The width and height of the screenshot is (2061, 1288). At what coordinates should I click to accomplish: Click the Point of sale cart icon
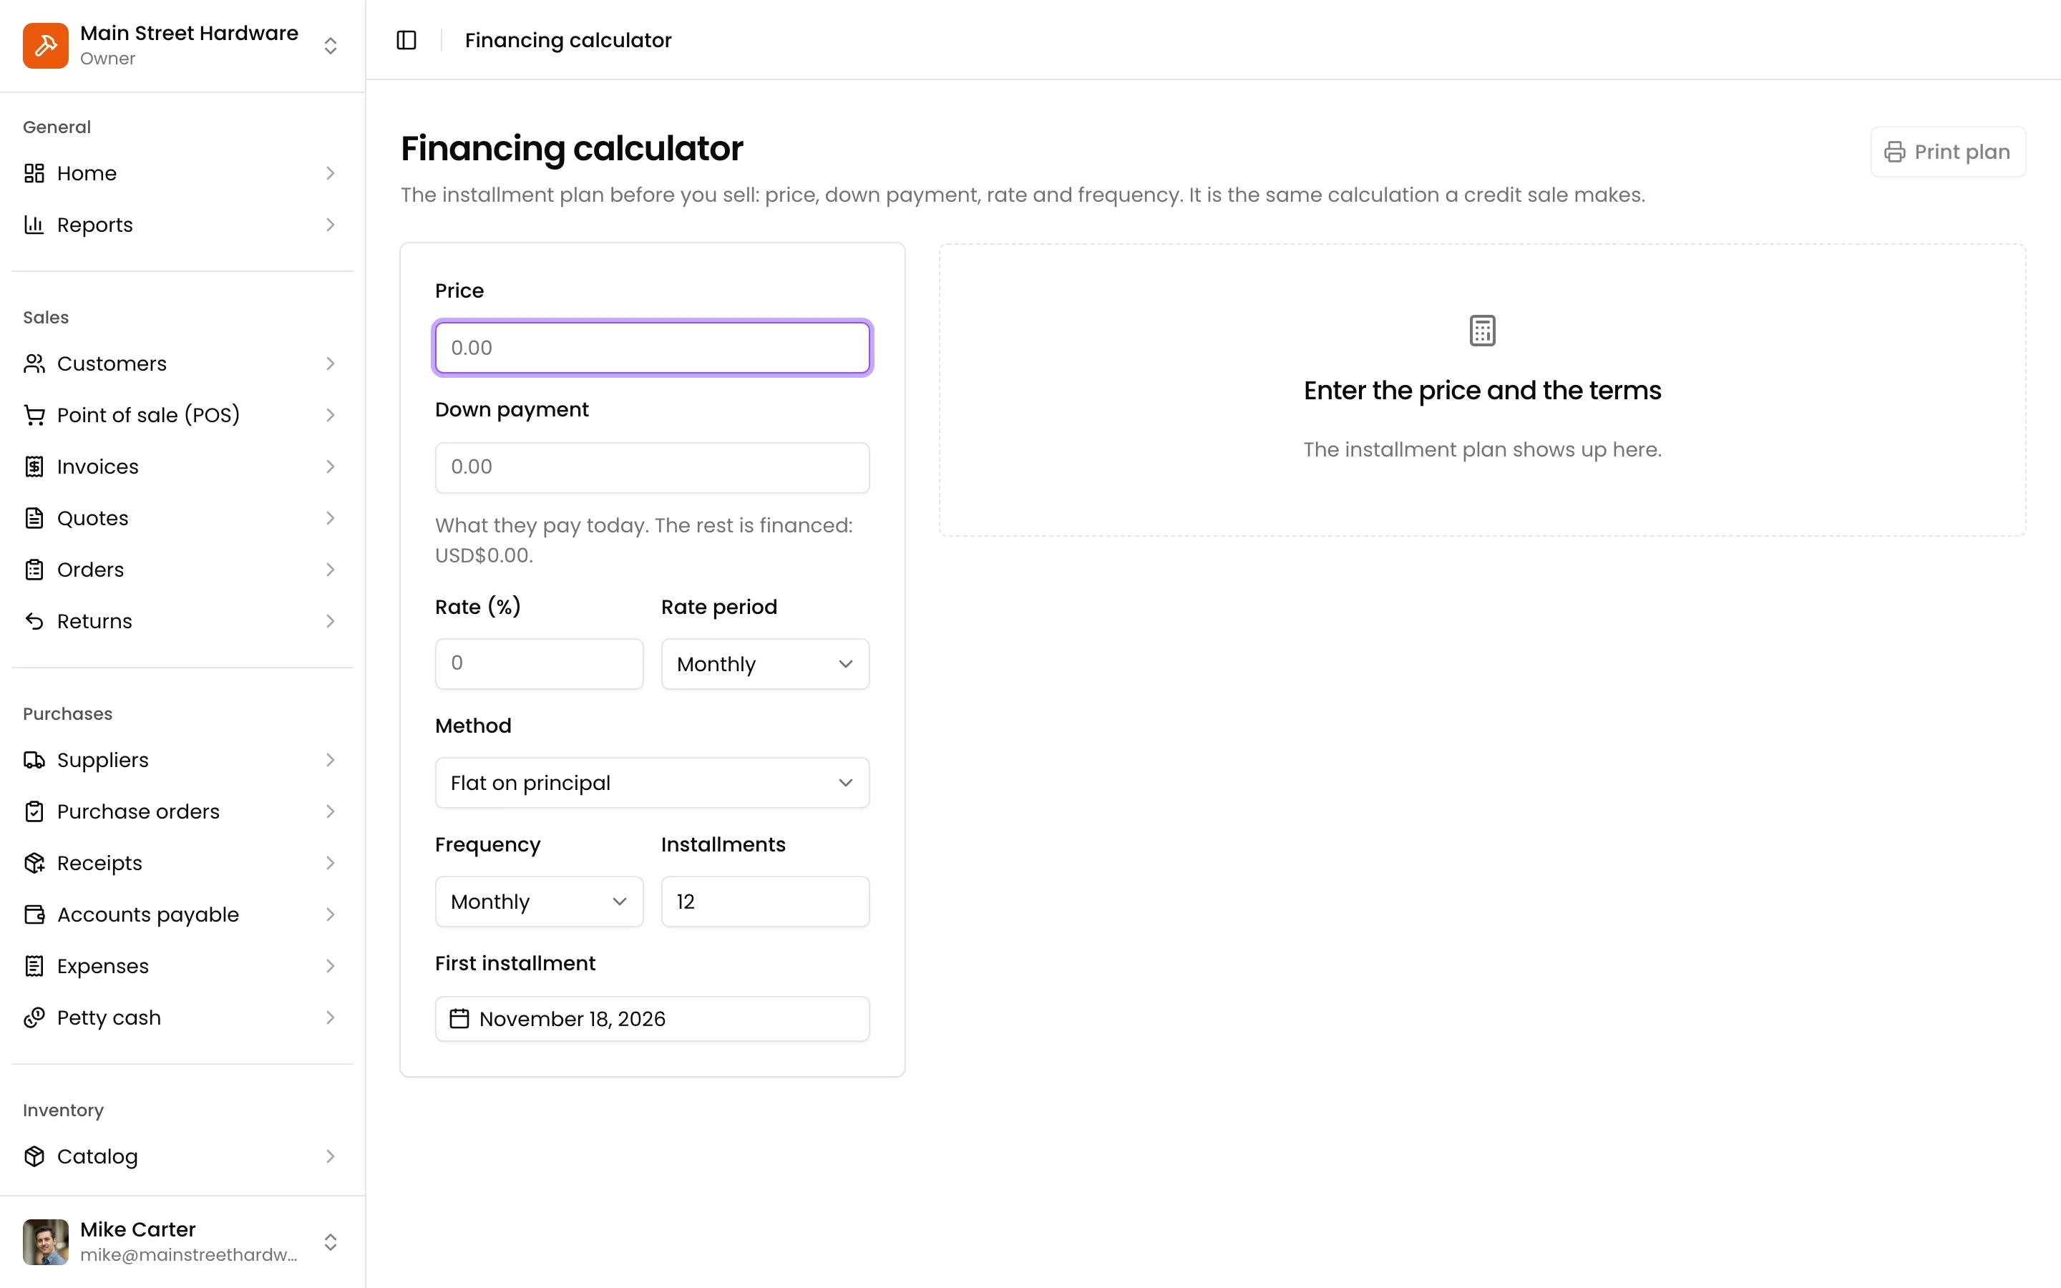[x=34, y=415]
